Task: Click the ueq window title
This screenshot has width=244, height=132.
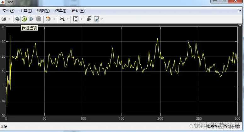Action: tap(10, 2)
